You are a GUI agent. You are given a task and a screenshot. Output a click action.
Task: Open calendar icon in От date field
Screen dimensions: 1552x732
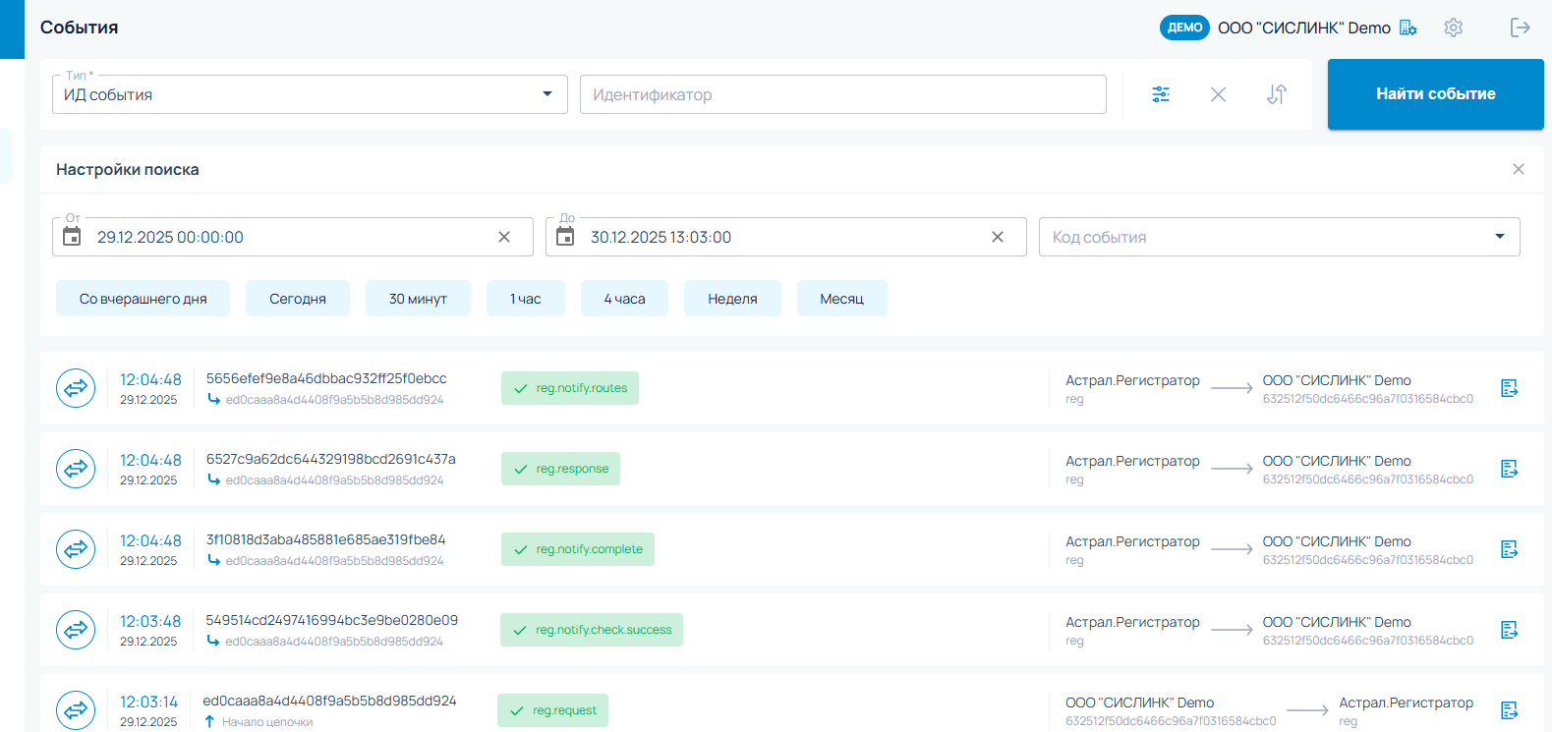[x=72, y=236]
